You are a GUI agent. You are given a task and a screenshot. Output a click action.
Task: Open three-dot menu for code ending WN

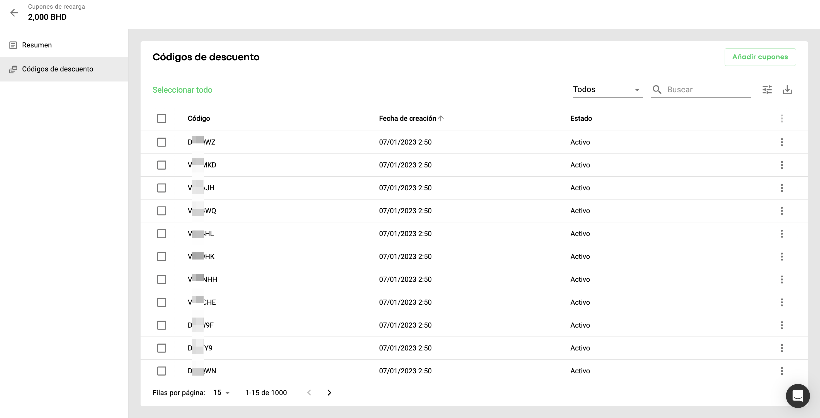[782, 371]
